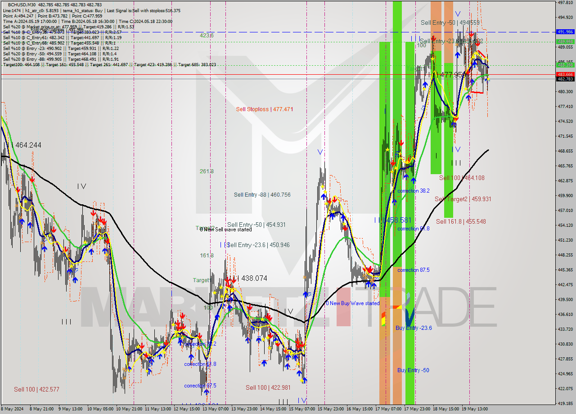
Task: Click the '14 May 15:00' time axis label
Action: click(274, 409)
